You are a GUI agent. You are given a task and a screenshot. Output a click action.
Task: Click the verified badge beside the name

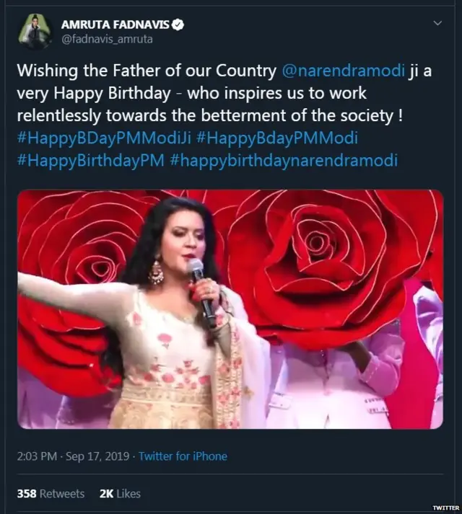tap(178, 25)
